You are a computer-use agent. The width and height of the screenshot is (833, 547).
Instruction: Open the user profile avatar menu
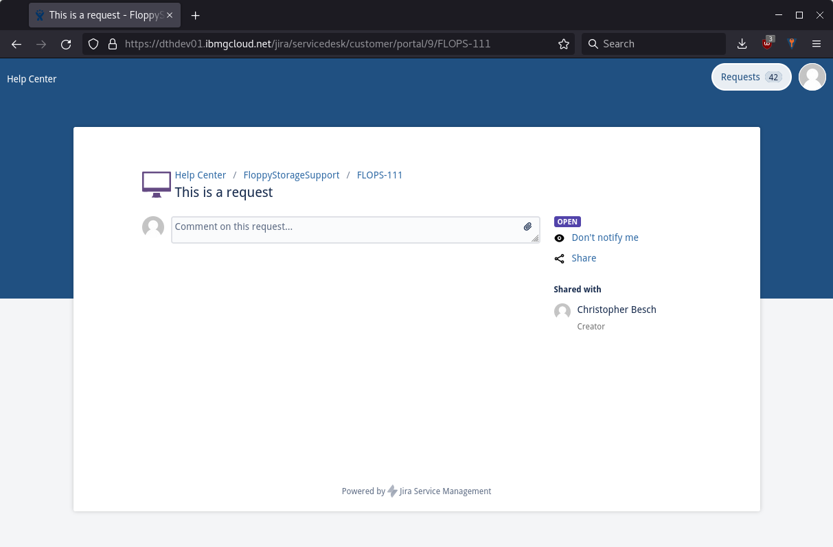812,77
